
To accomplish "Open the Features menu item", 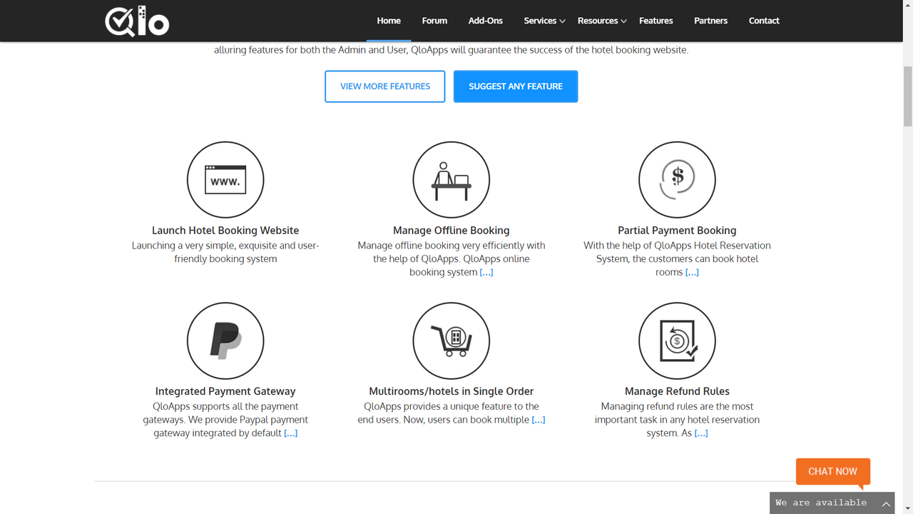I will 656,21.
